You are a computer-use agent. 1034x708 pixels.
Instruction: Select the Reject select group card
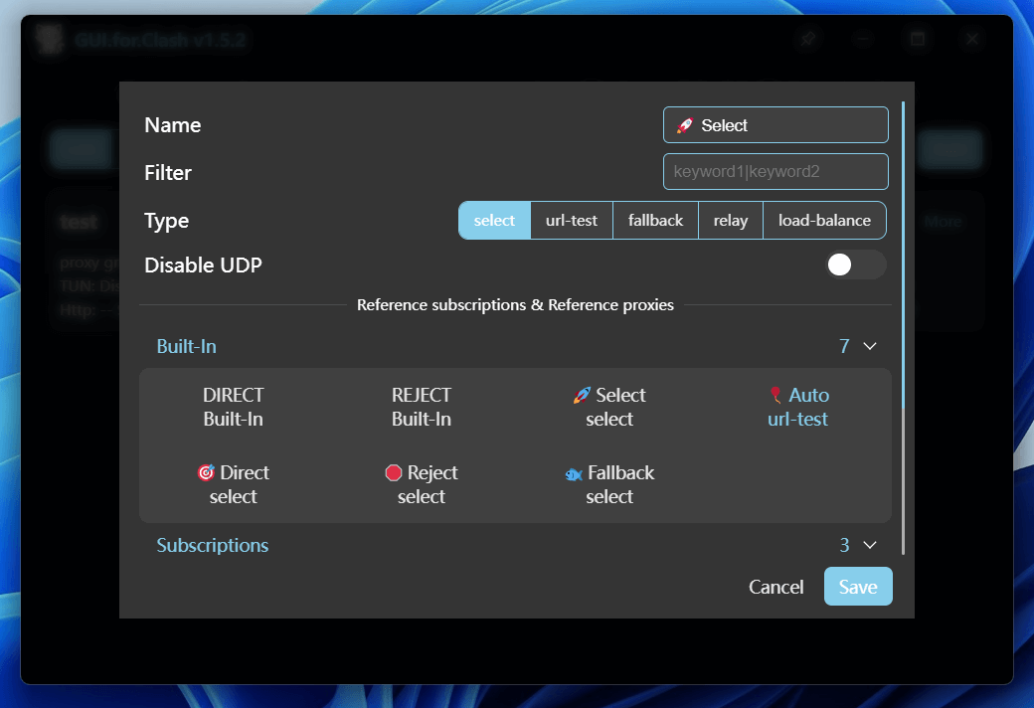tap(422, 484)
